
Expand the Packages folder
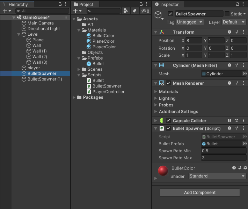[74, 97]
